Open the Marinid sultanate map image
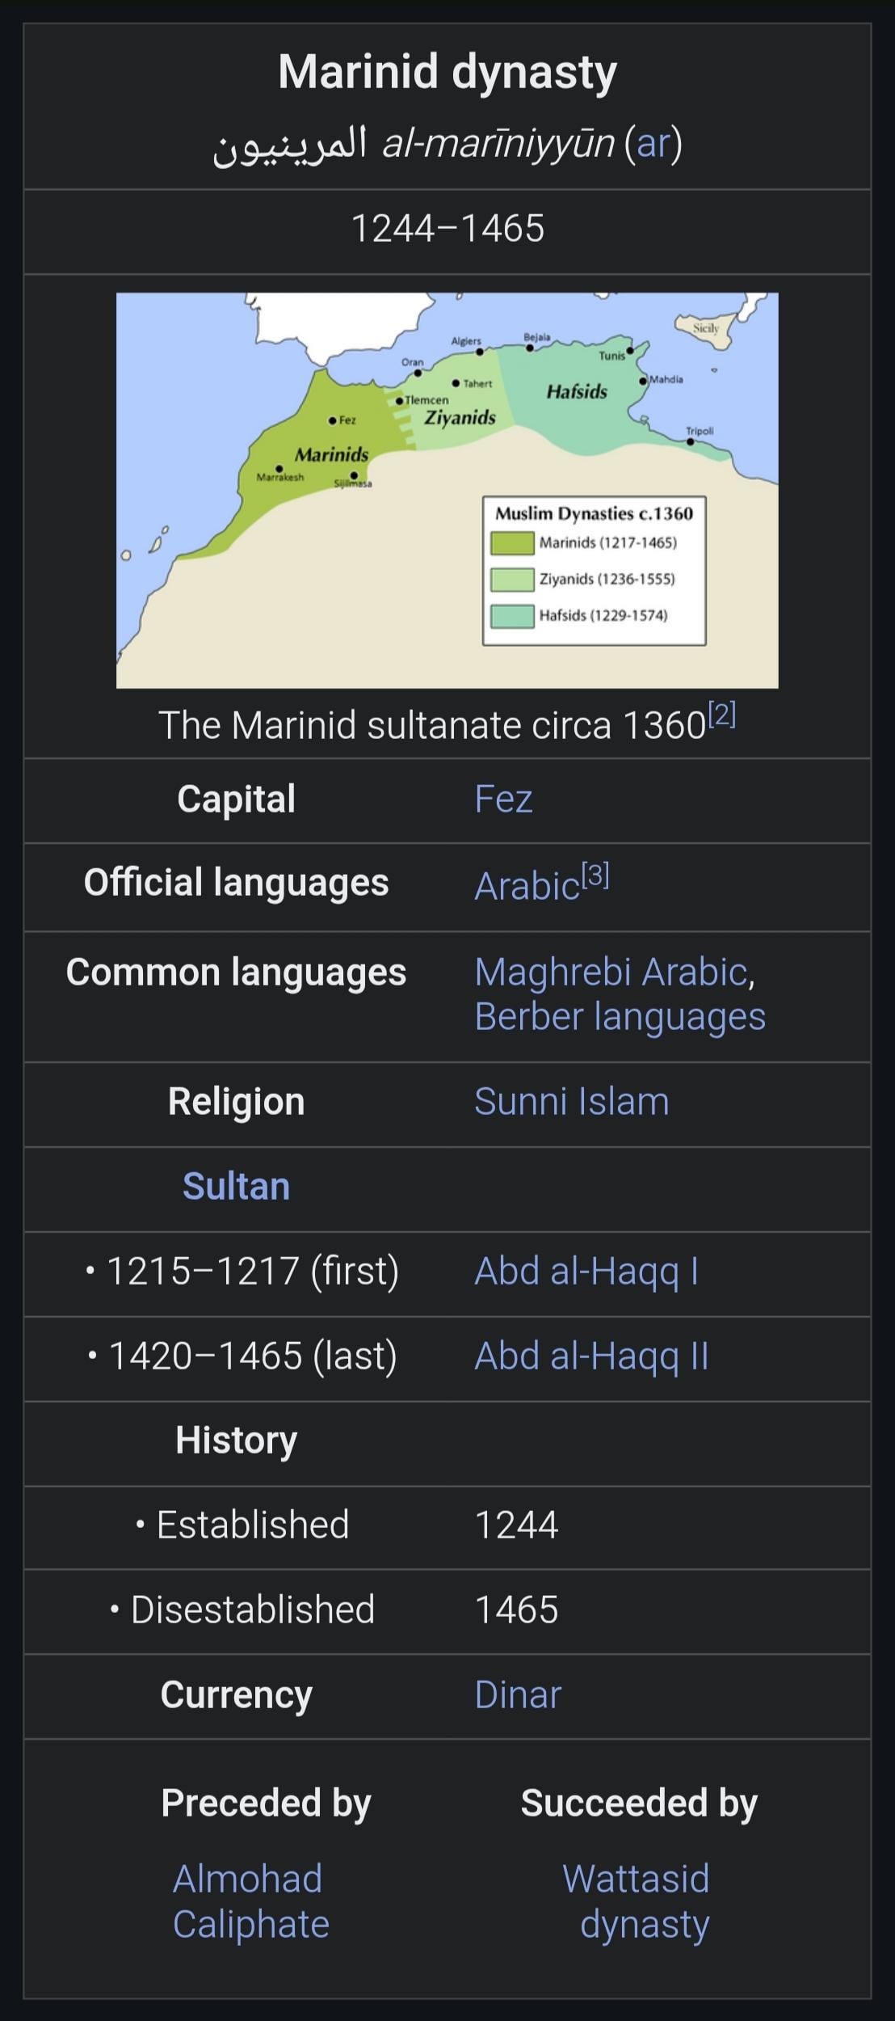 [x=447, y=490]
